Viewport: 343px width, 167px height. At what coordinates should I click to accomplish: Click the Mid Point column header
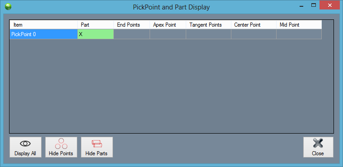(299, 25)
